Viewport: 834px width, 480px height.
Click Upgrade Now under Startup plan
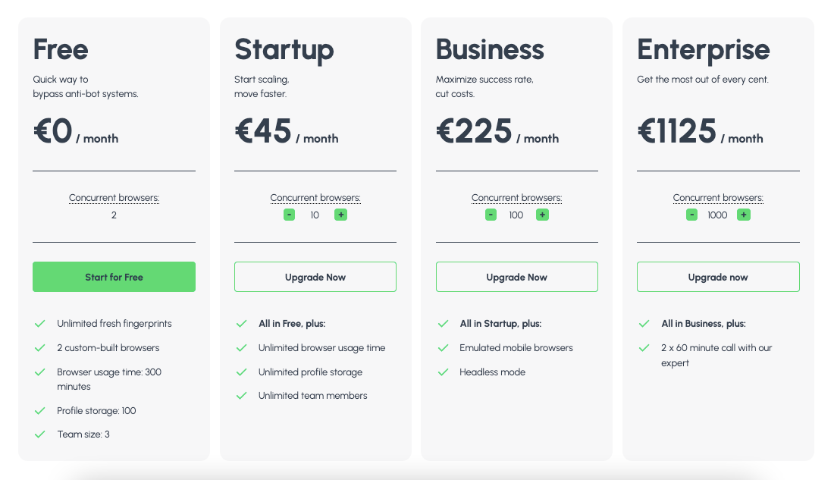[315, 277]
